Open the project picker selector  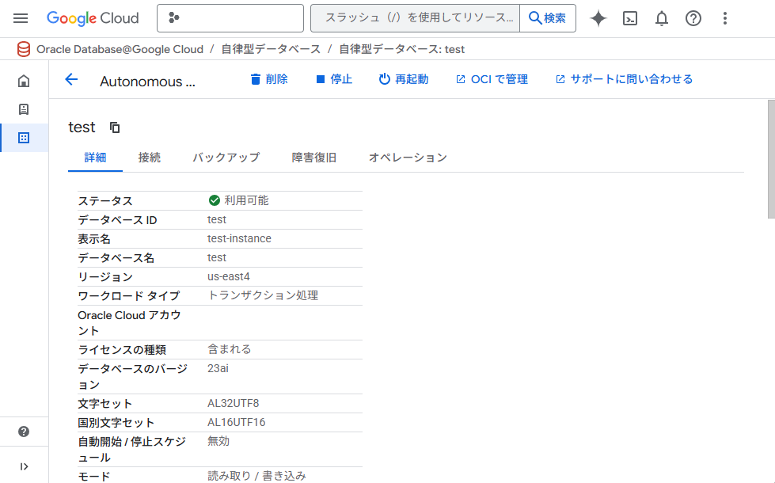[x=230, y=18]
